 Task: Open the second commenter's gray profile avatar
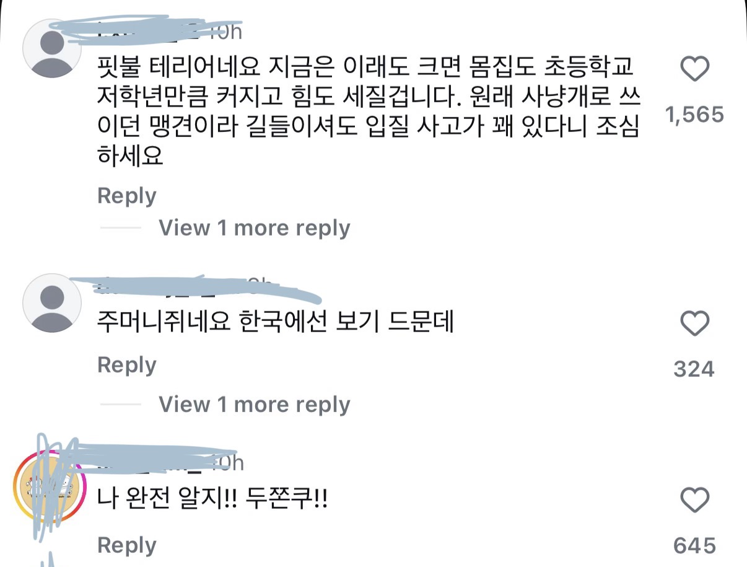click(52, 304)
